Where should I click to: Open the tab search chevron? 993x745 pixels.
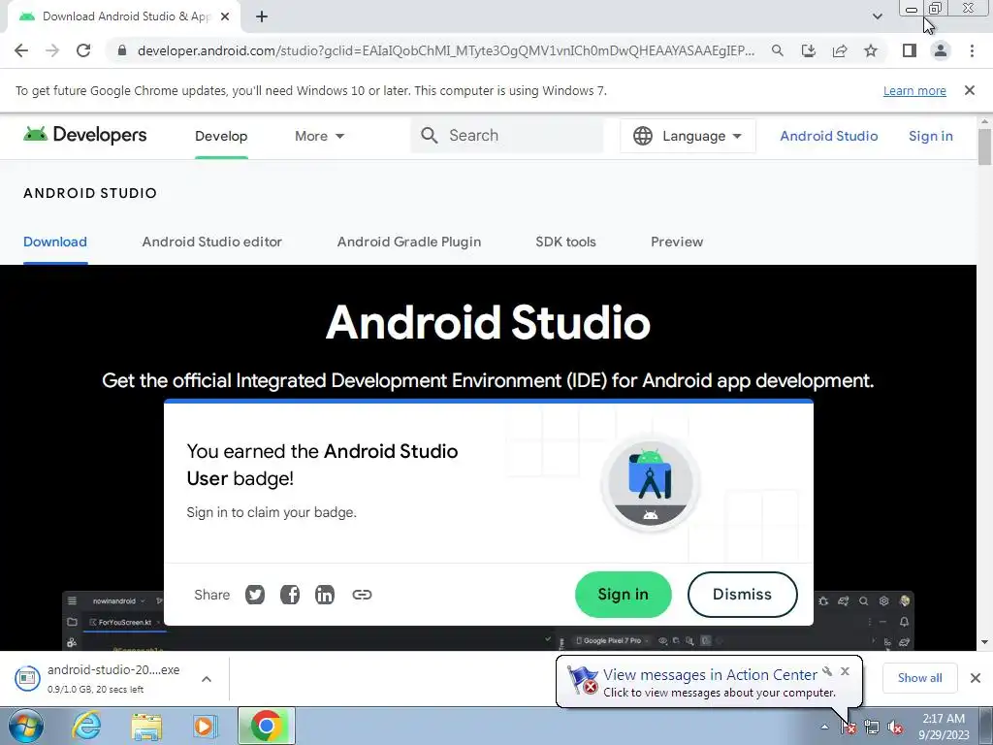coord(877,16)
